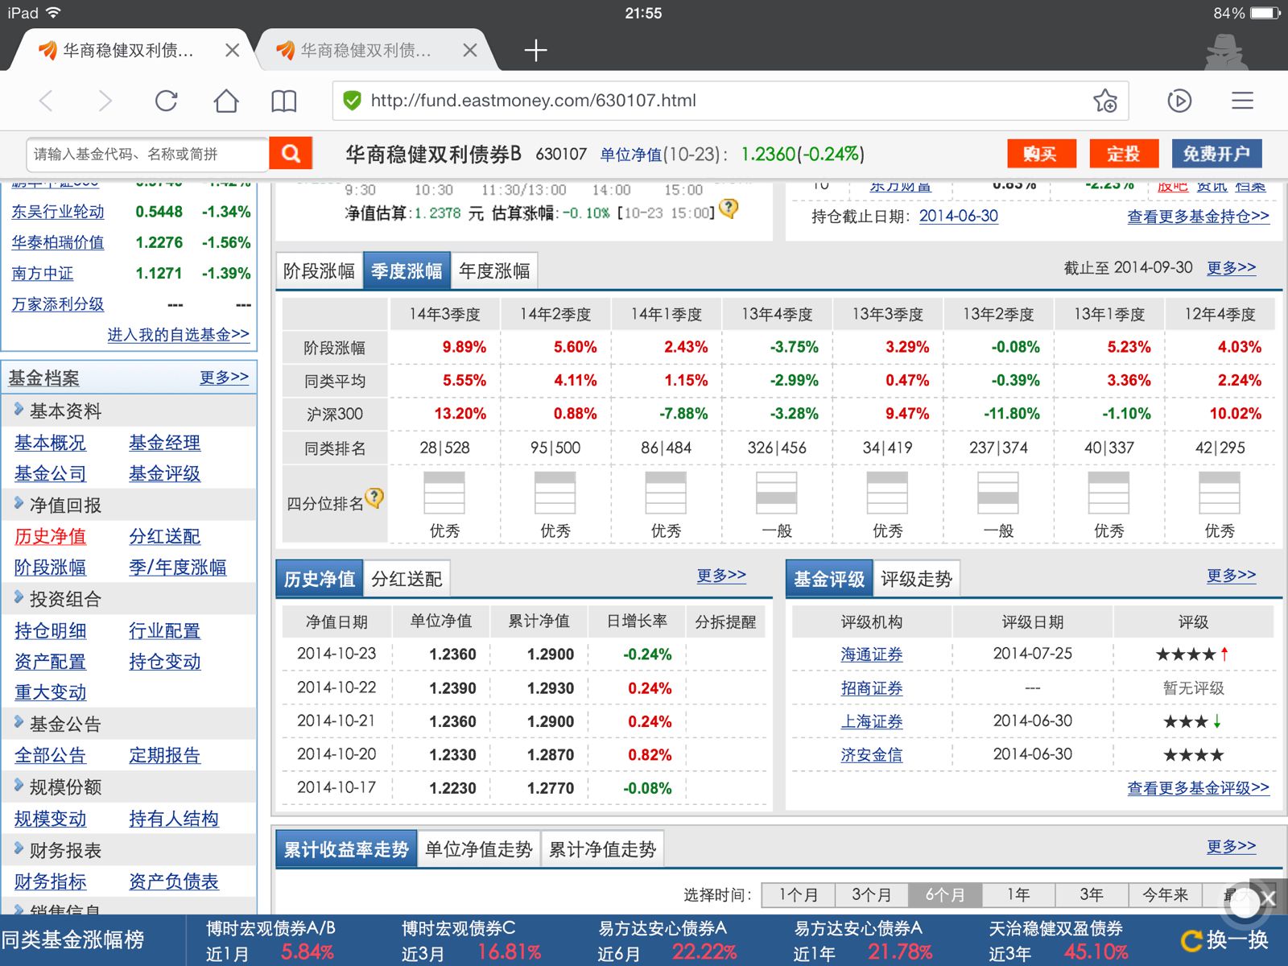Select the 今年来 time range
This screenshot has height=966, width=1288.
(1165, 895)
